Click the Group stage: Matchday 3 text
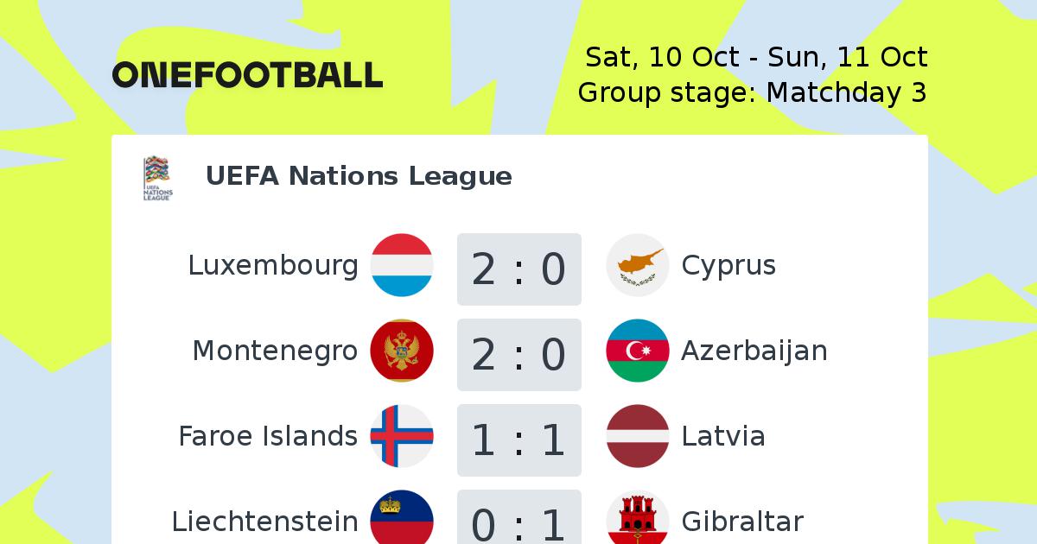Screen dimensions: 1037x544 coord(753,92)
